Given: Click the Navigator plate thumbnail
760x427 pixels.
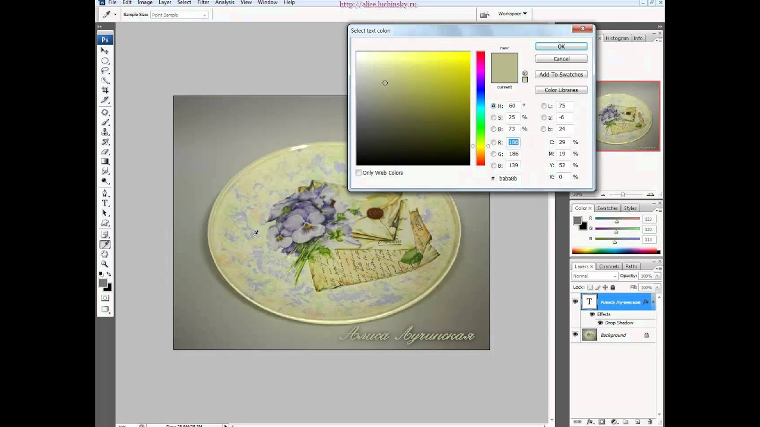Looking at the screenshot, I should click(628, 116).
